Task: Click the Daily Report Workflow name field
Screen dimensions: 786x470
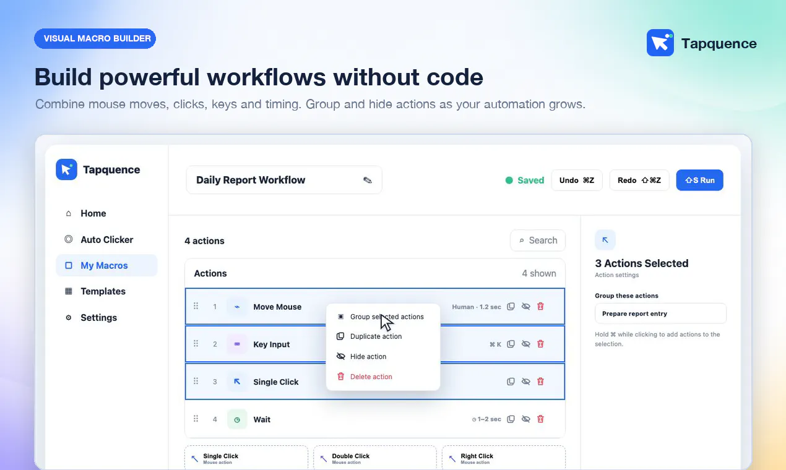Action: tap(284, 180)
